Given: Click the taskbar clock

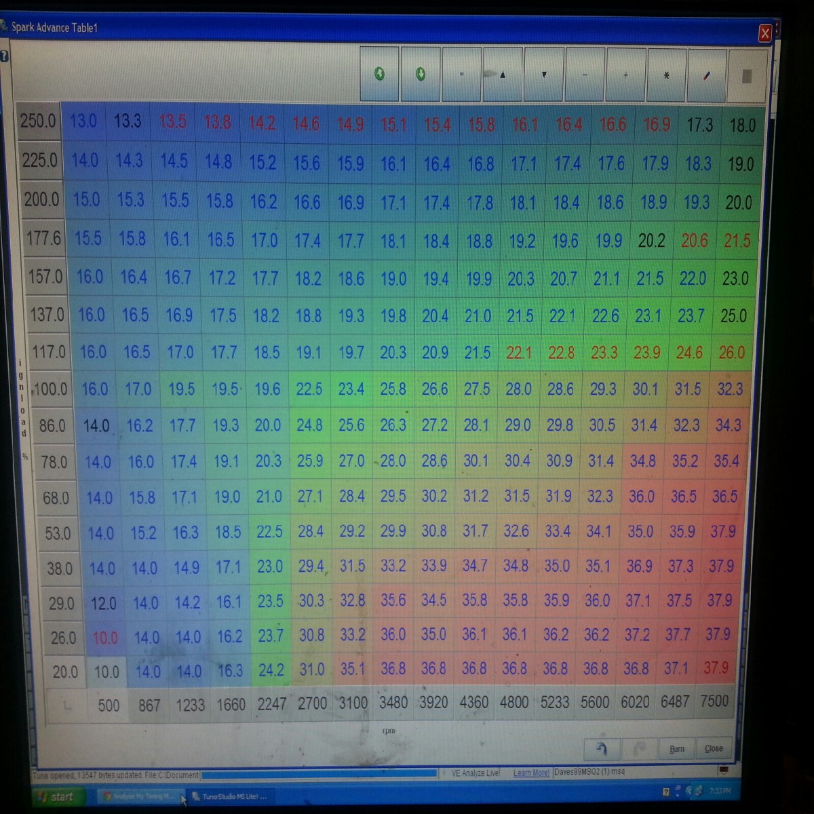Looking at the screenshot, I should tap(720, 791).
